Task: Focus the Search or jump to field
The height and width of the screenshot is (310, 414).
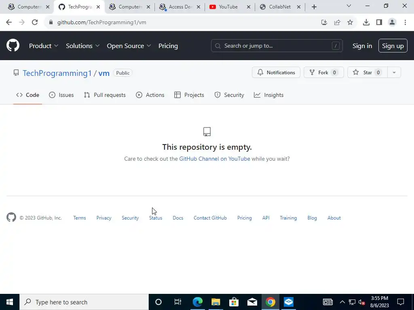Action: pyautogui.click(x=277, y=46)
